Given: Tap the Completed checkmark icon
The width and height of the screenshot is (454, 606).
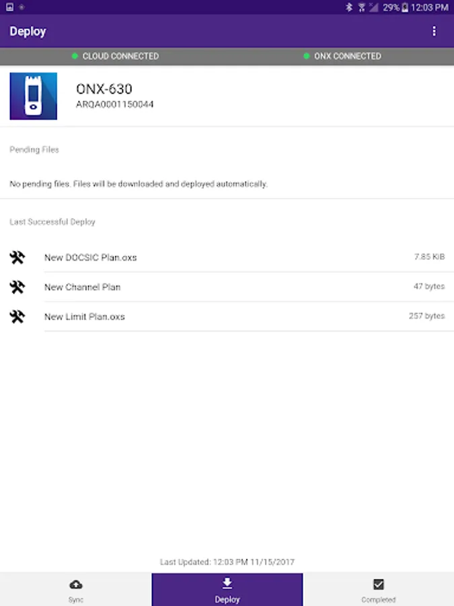Looking at the screenshot, I should 379,584.
